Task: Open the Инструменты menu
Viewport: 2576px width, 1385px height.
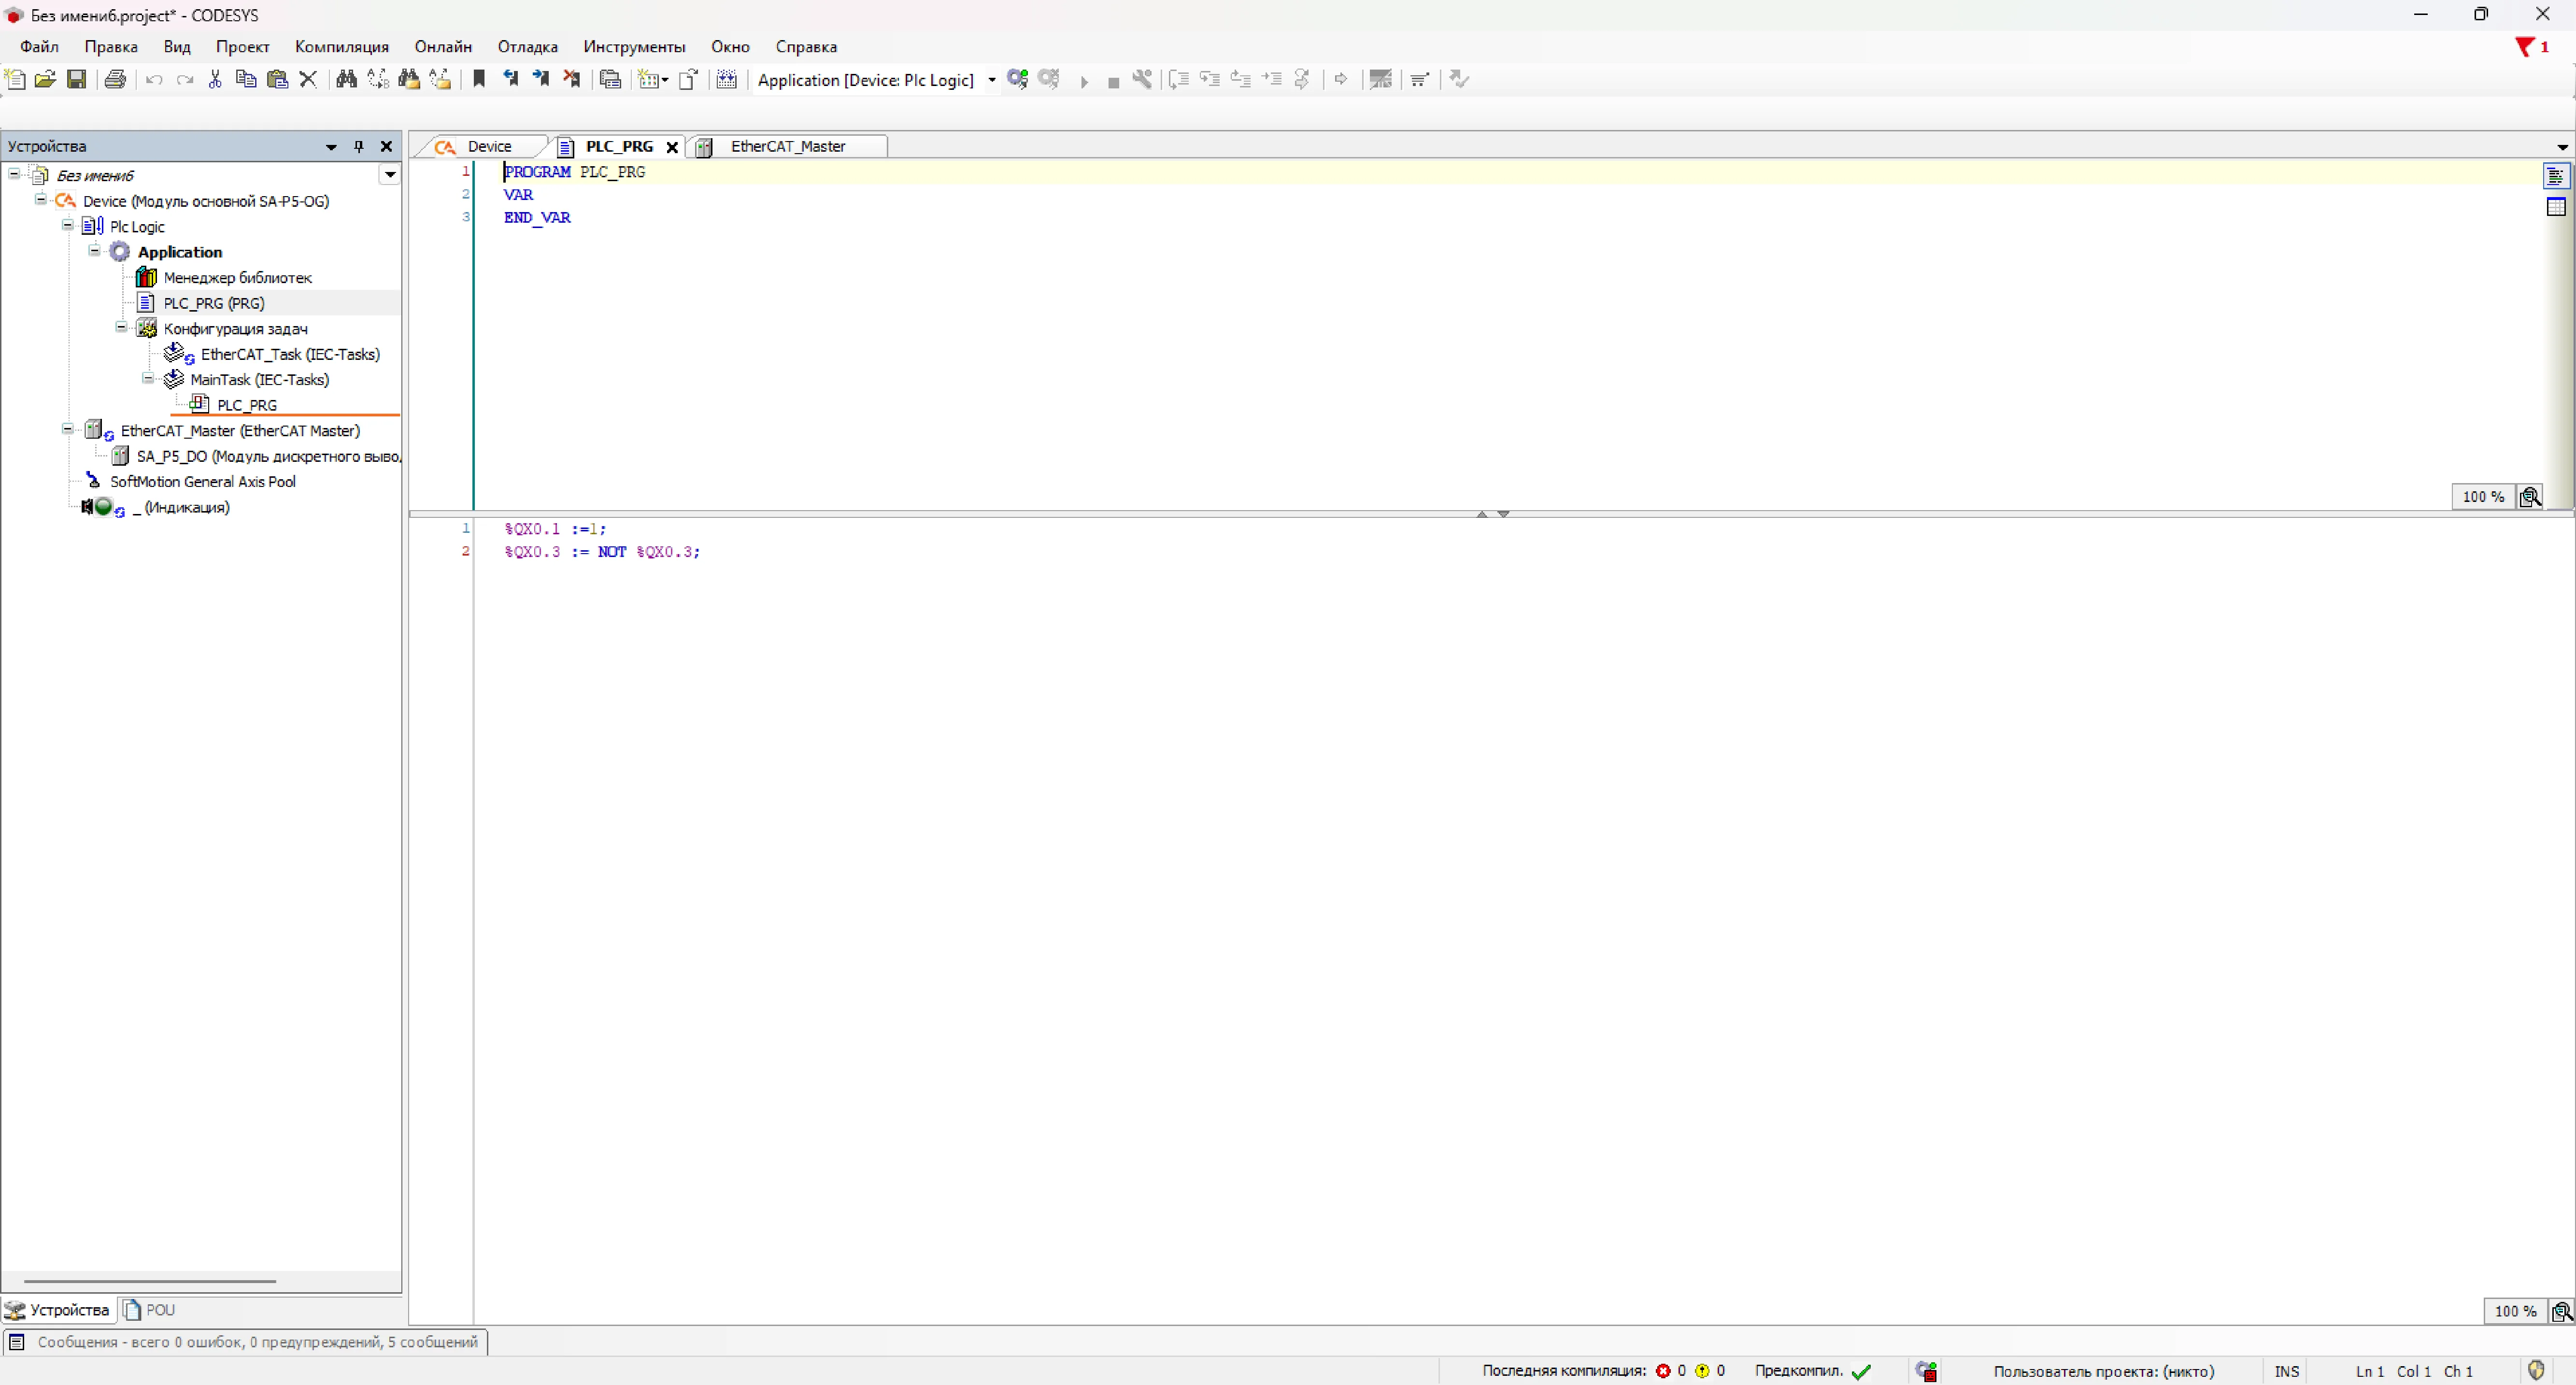Action: pyautogui.click(x=634, y=47)
